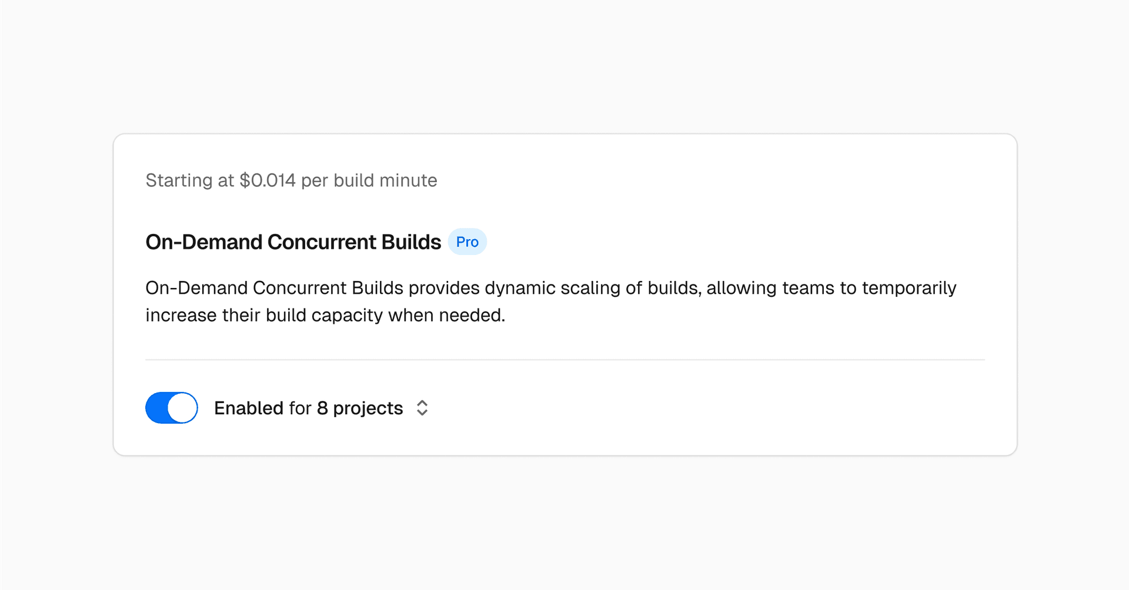Click the phrase "increase their build capacity when needed"
This screenshot has width=1129, height=590.
click(325, 316)
